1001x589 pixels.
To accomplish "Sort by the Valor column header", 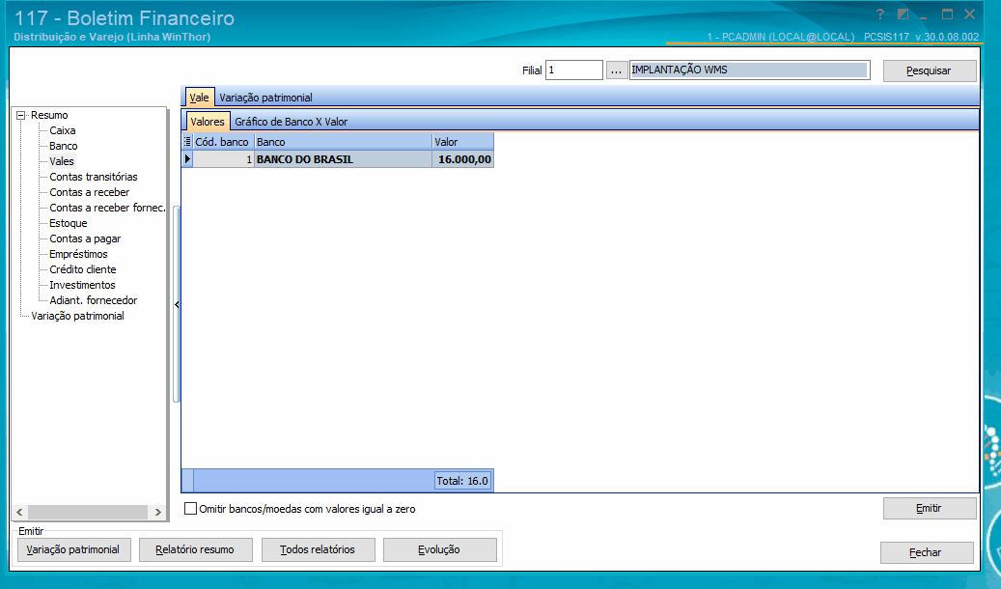I will coord(462,142).
